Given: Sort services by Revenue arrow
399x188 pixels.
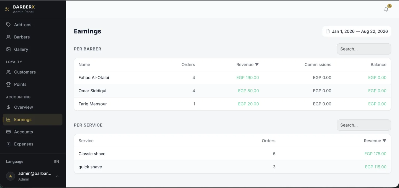Looking at the screenshot, I should click(384, 141).
